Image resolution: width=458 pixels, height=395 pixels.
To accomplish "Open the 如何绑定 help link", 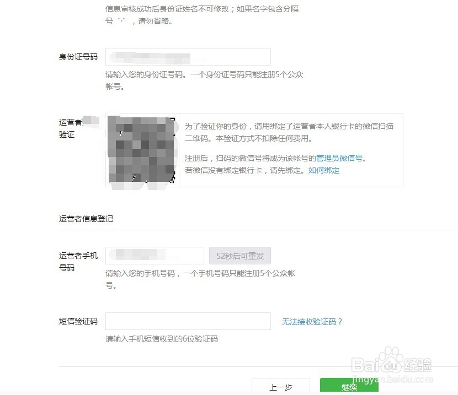I will [324, 171].
